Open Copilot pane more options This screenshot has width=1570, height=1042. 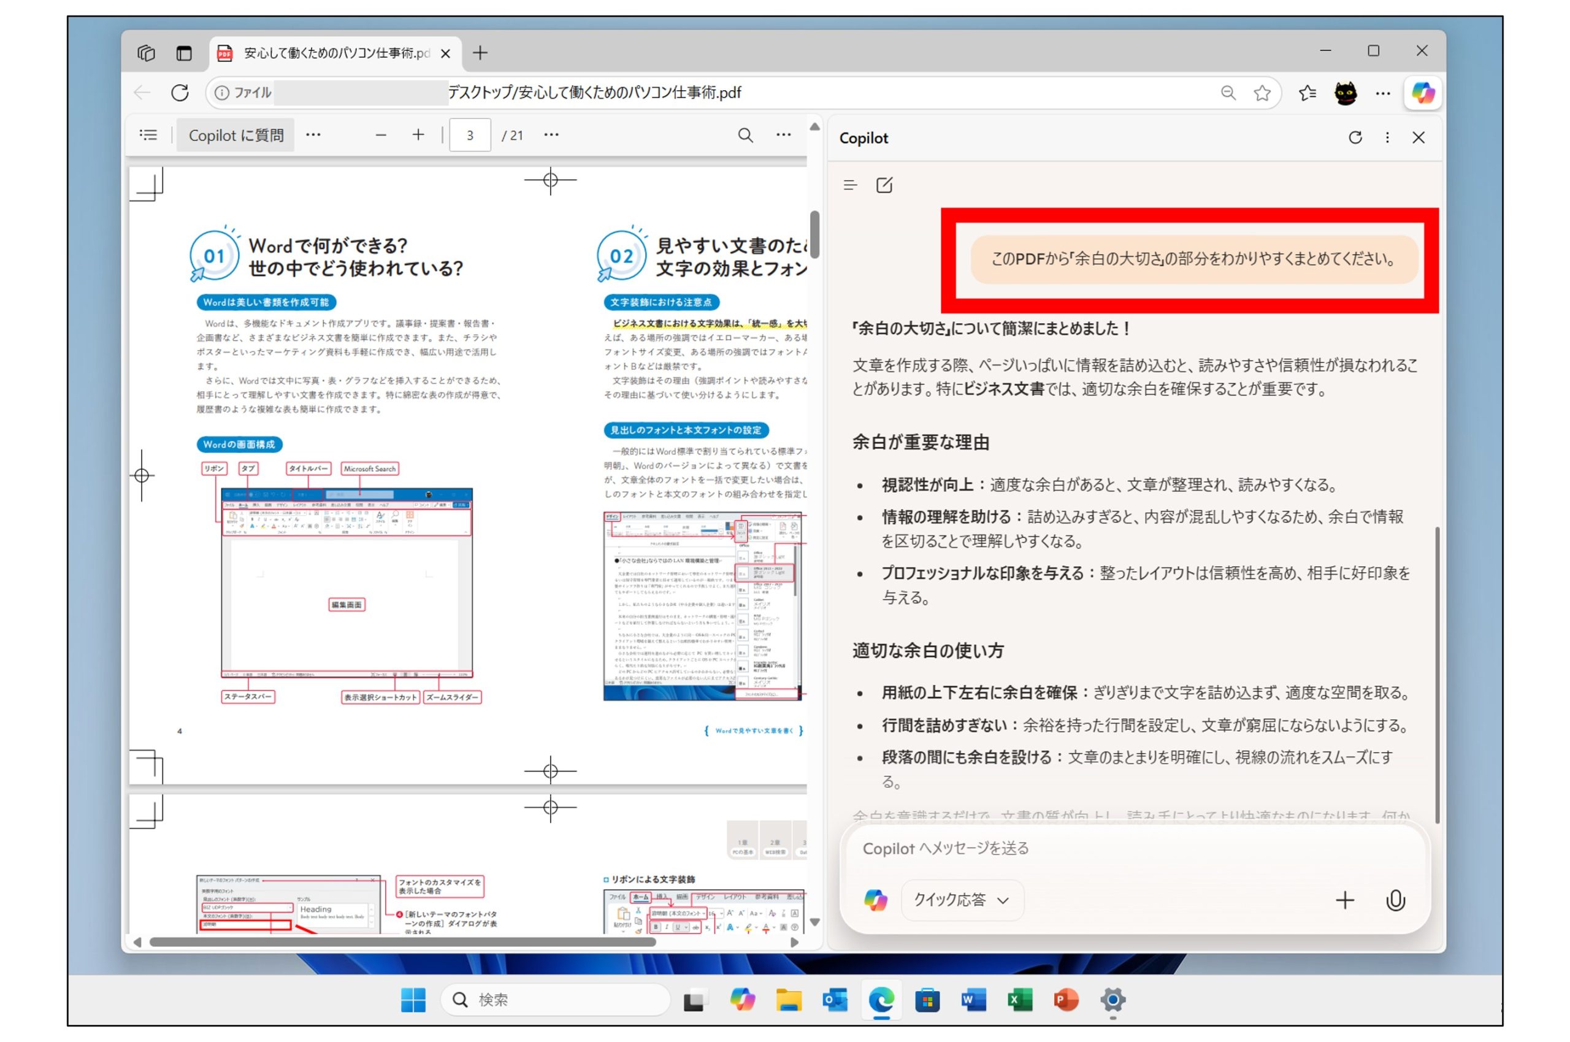pos(1387,137)
